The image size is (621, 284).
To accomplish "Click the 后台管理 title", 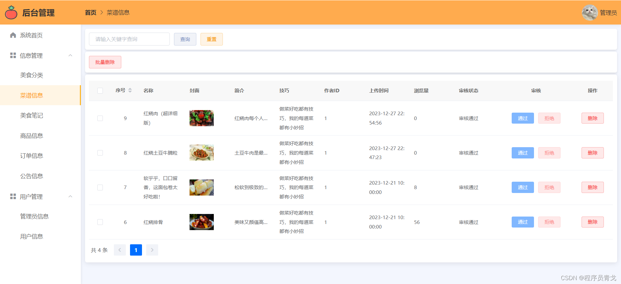I will point(38,13).
